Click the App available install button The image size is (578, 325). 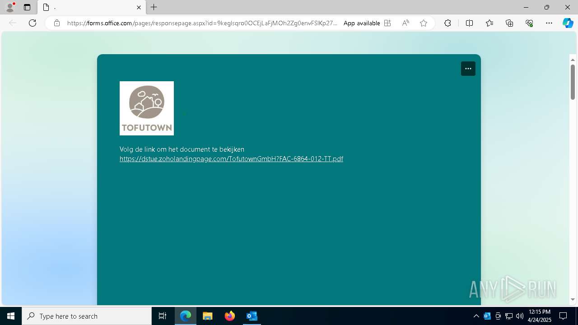tap(367, 23)
